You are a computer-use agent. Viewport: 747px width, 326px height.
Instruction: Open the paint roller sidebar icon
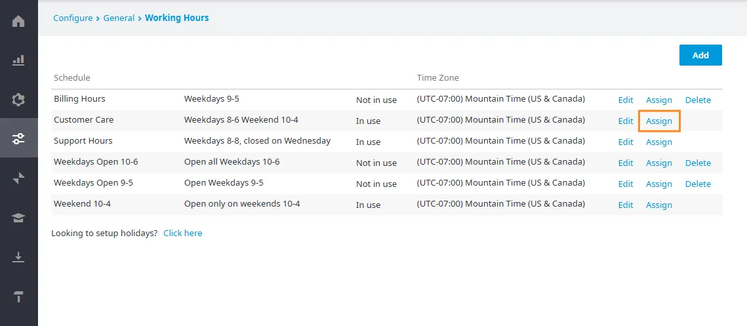(x=18, y=296)
